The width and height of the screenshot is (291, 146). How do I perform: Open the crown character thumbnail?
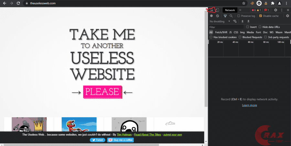[x=29, y=124]
